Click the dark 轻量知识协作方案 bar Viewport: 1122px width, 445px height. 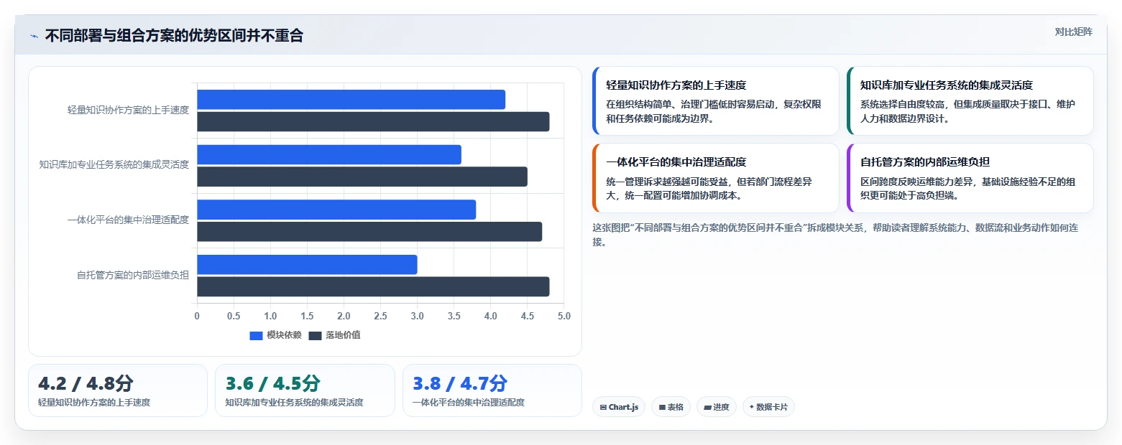point(373,122)
